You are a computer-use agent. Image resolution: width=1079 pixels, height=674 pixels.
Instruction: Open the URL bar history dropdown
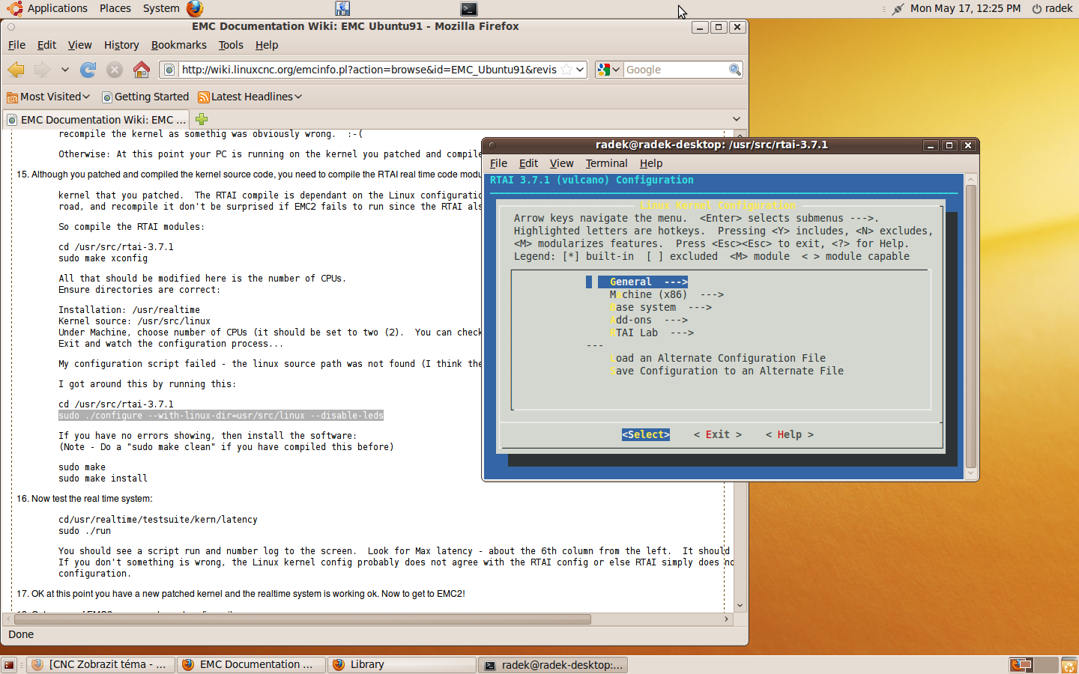(x=580, y=70)
